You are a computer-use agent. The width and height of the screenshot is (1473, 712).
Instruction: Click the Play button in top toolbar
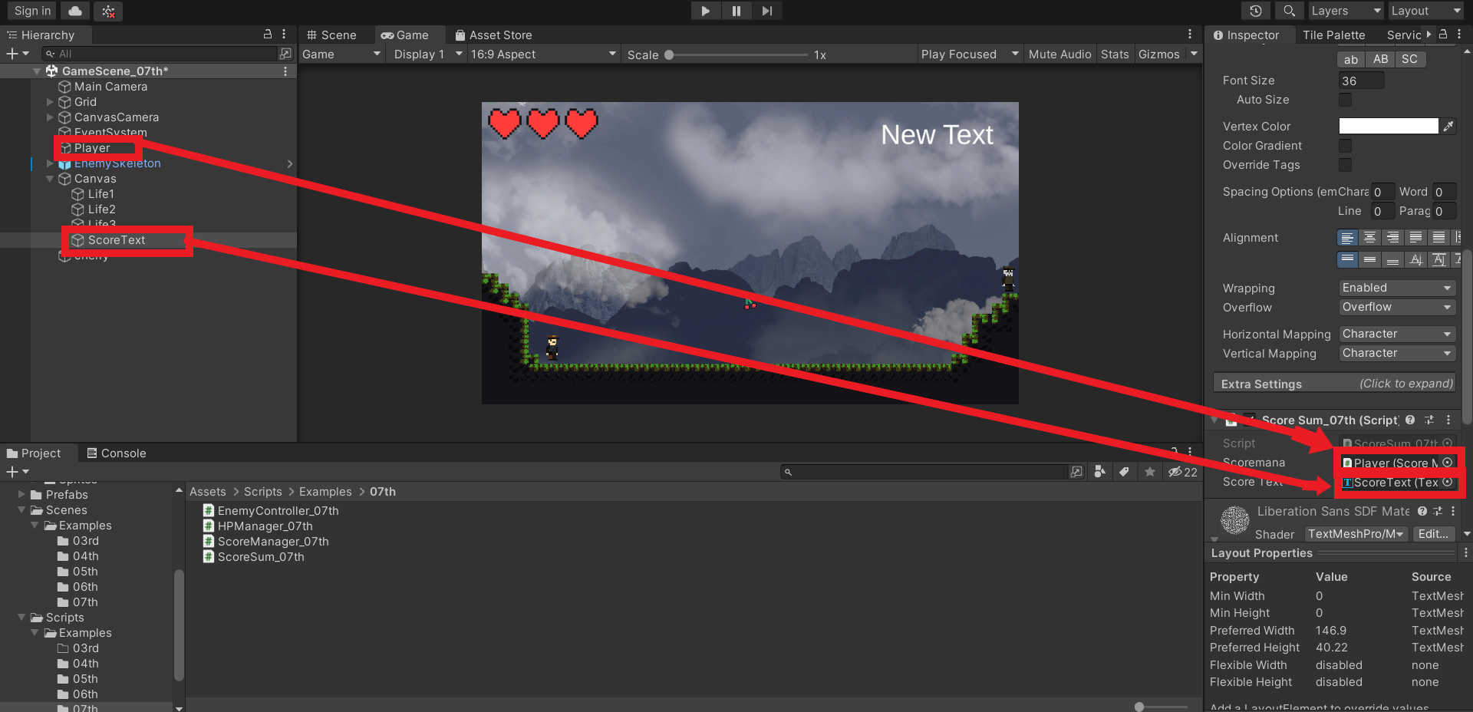pos(705,11)
